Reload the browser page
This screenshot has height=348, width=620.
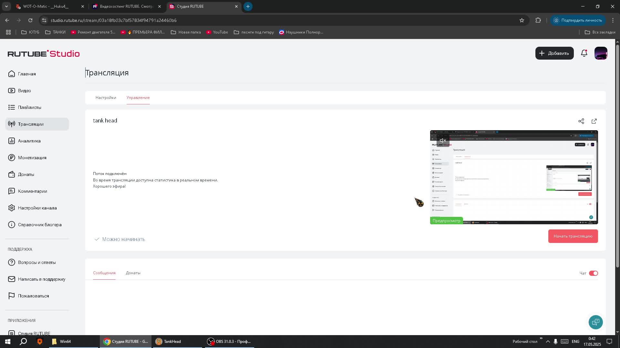[30, 20]
